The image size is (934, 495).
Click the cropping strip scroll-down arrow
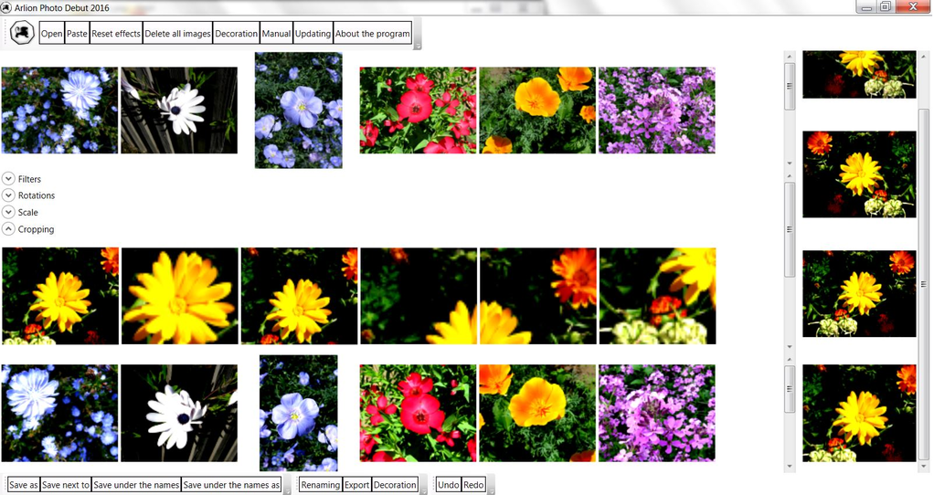pyautogui.click(x=790, y=346)
